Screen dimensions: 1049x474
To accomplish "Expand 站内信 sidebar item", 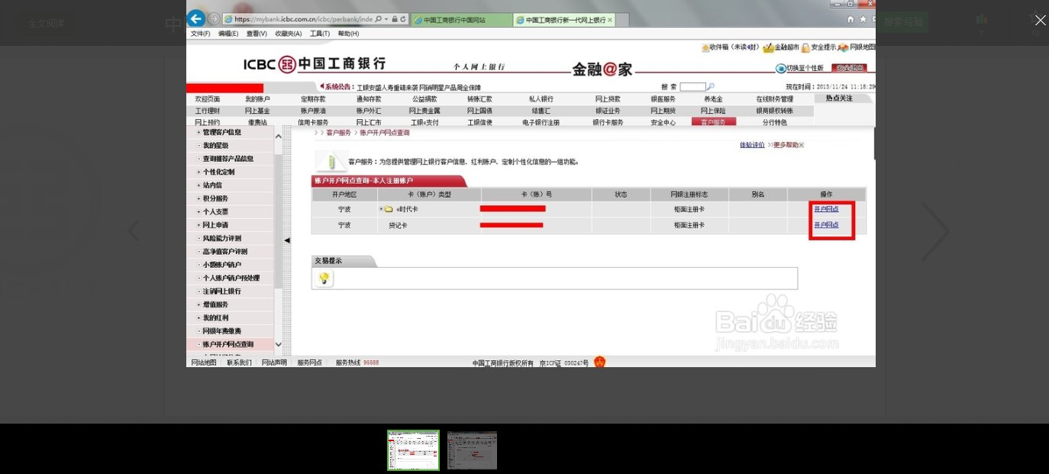I will pos(199,185).
